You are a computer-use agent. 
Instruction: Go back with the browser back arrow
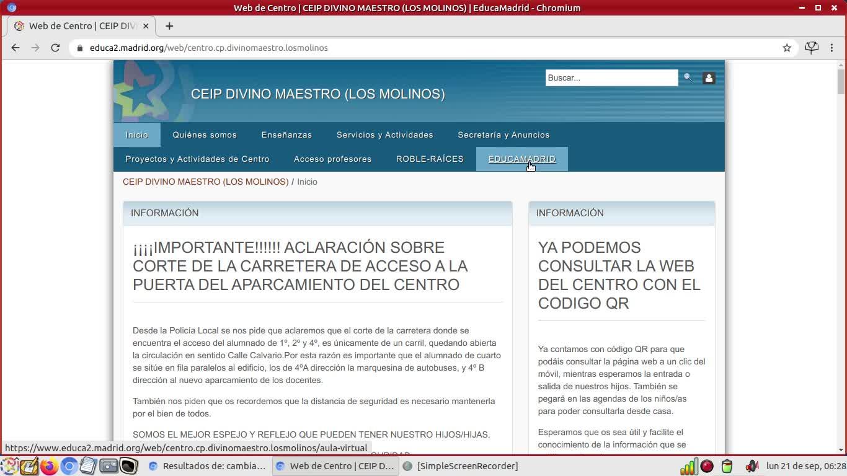pos(16,48)
